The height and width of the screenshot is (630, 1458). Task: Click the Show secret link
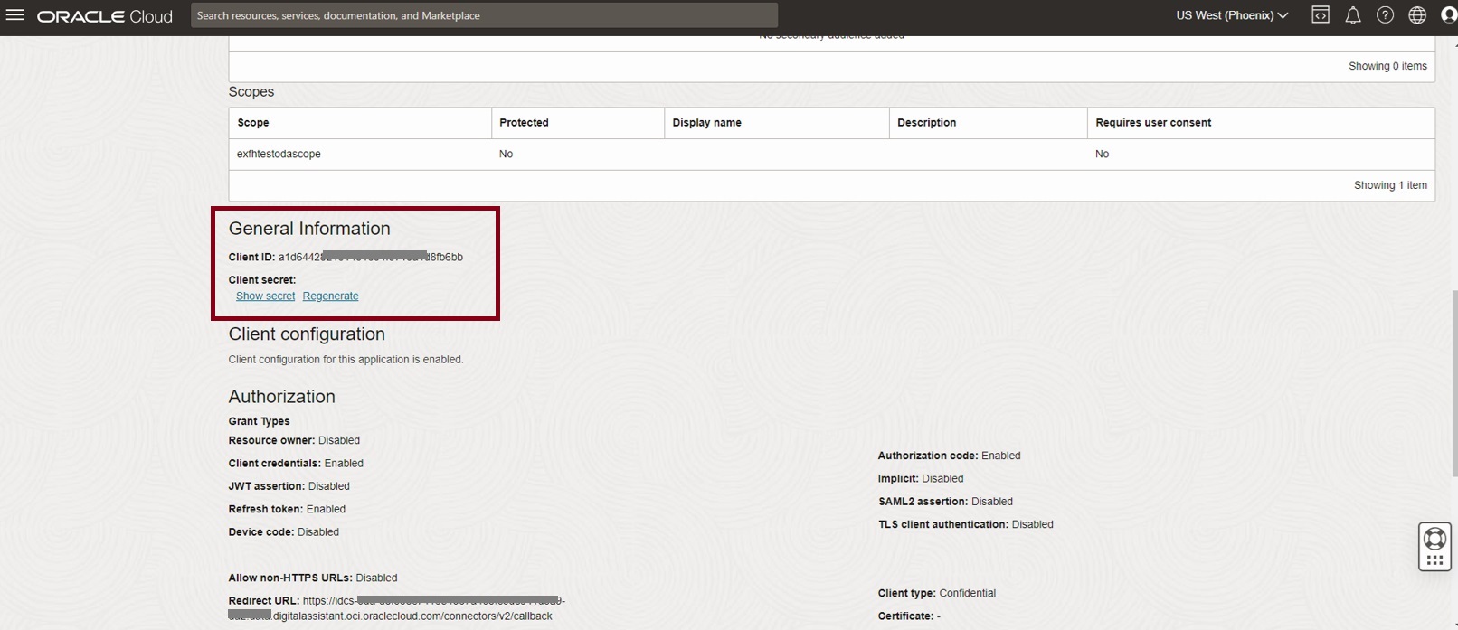(x=265, y=296)
